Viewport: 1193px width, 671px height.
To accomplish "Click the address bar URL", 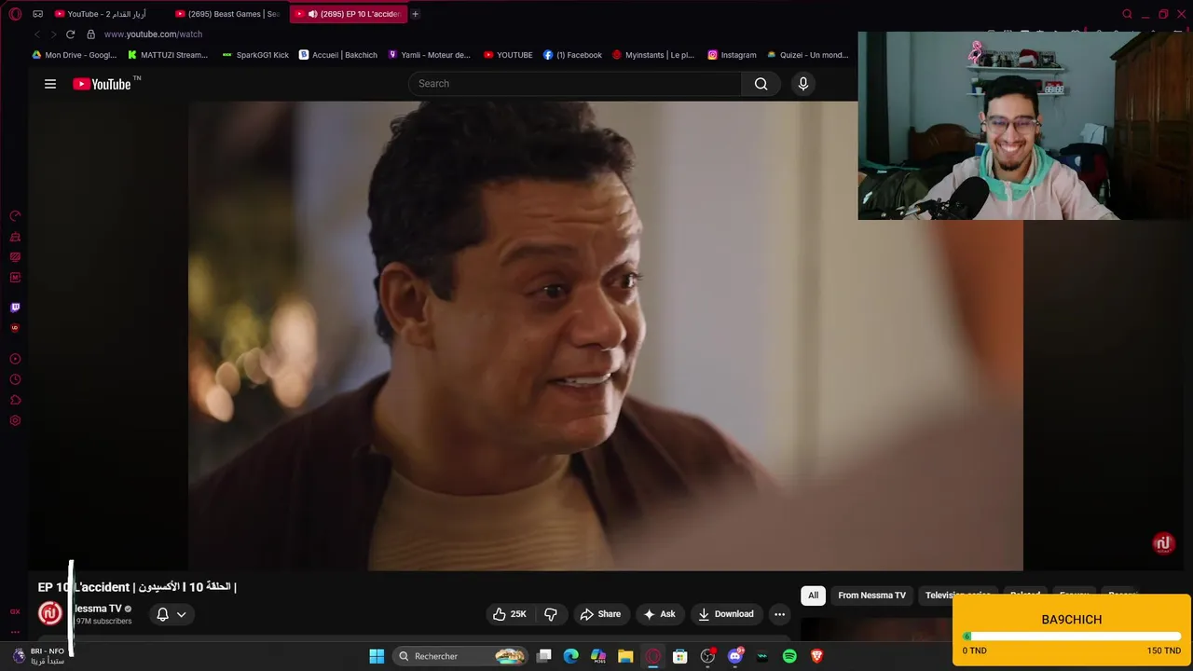I will tap(153, 34).
